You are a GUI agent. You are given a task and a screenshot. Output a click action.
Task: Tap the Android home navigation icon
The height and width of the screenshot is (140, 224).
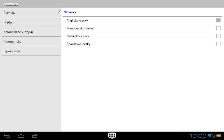(x=21, y=136)
